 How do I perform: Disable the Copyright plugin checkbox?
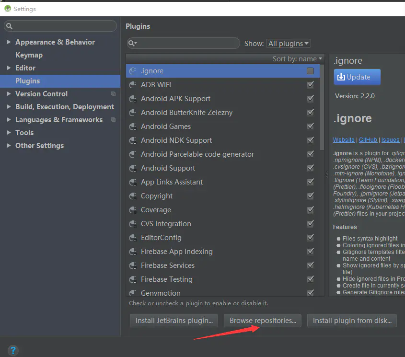310,196
